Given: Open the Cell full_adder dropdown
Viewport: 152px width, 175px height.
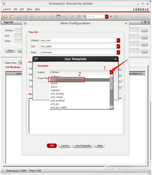Looking at the screenshot, I should click(118, 46).
